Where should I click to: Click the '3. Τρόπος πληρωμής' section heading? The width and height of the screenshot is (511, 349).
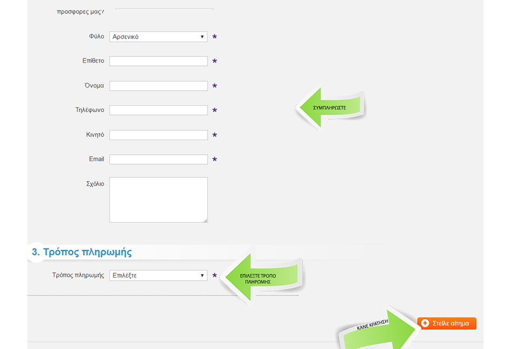click(81, 252)
